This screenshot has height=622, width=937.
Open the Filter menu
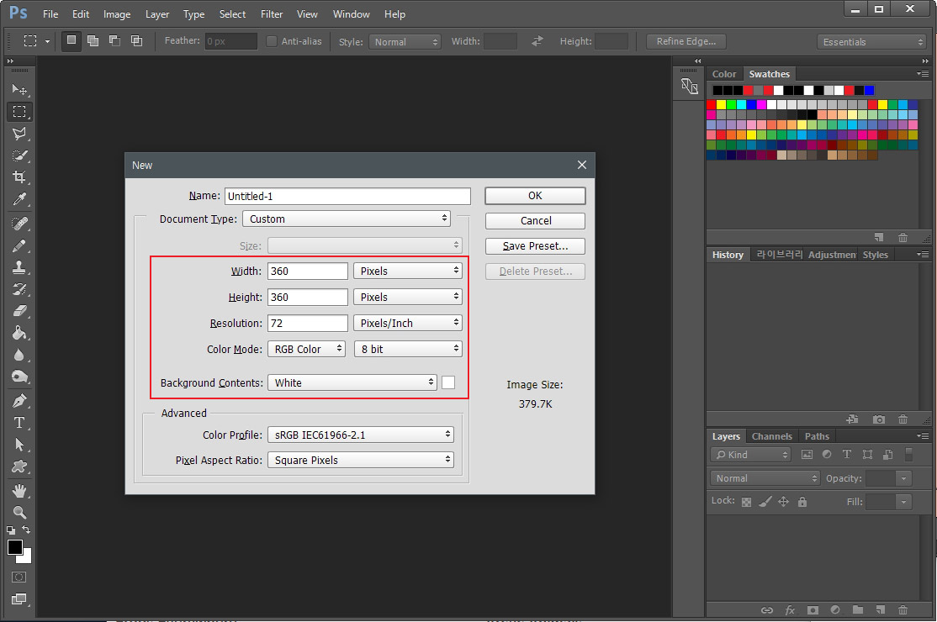pyautogui.click(x=272, y=14)
